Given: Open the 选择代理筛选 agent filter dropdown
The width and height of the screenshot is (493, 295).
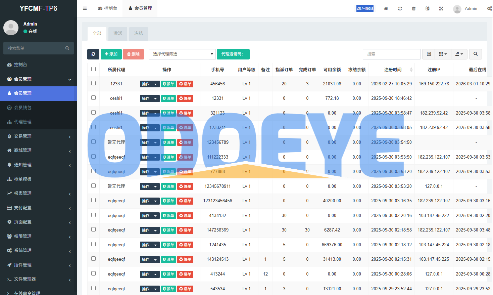Looking at the screenshot, I should [x=182, y=54].
